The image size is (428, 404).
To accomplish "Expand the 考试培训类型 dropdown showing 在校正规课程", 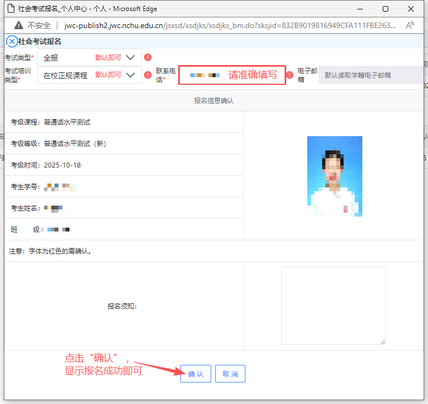I will (90, 75).
